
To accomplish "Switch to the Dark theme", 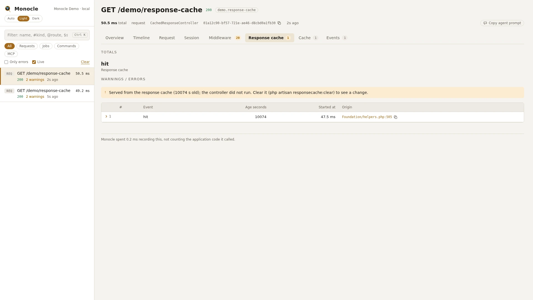I will (x=36, y=19).
